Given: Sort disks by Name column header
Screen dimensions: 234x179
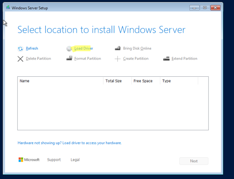Looking at the screenshot, I should point(24,81).
